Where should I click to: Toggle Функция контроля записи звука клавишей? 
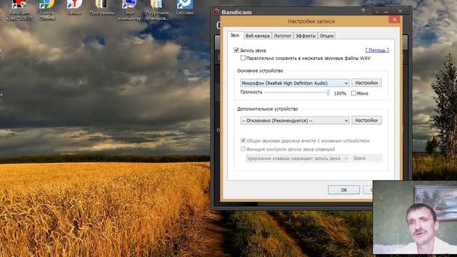click(x=243, y=149)
